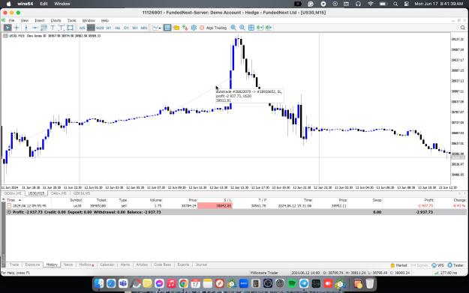469x293 pixels.
Task: Open the Code Base tab
Action: [162, 265]
